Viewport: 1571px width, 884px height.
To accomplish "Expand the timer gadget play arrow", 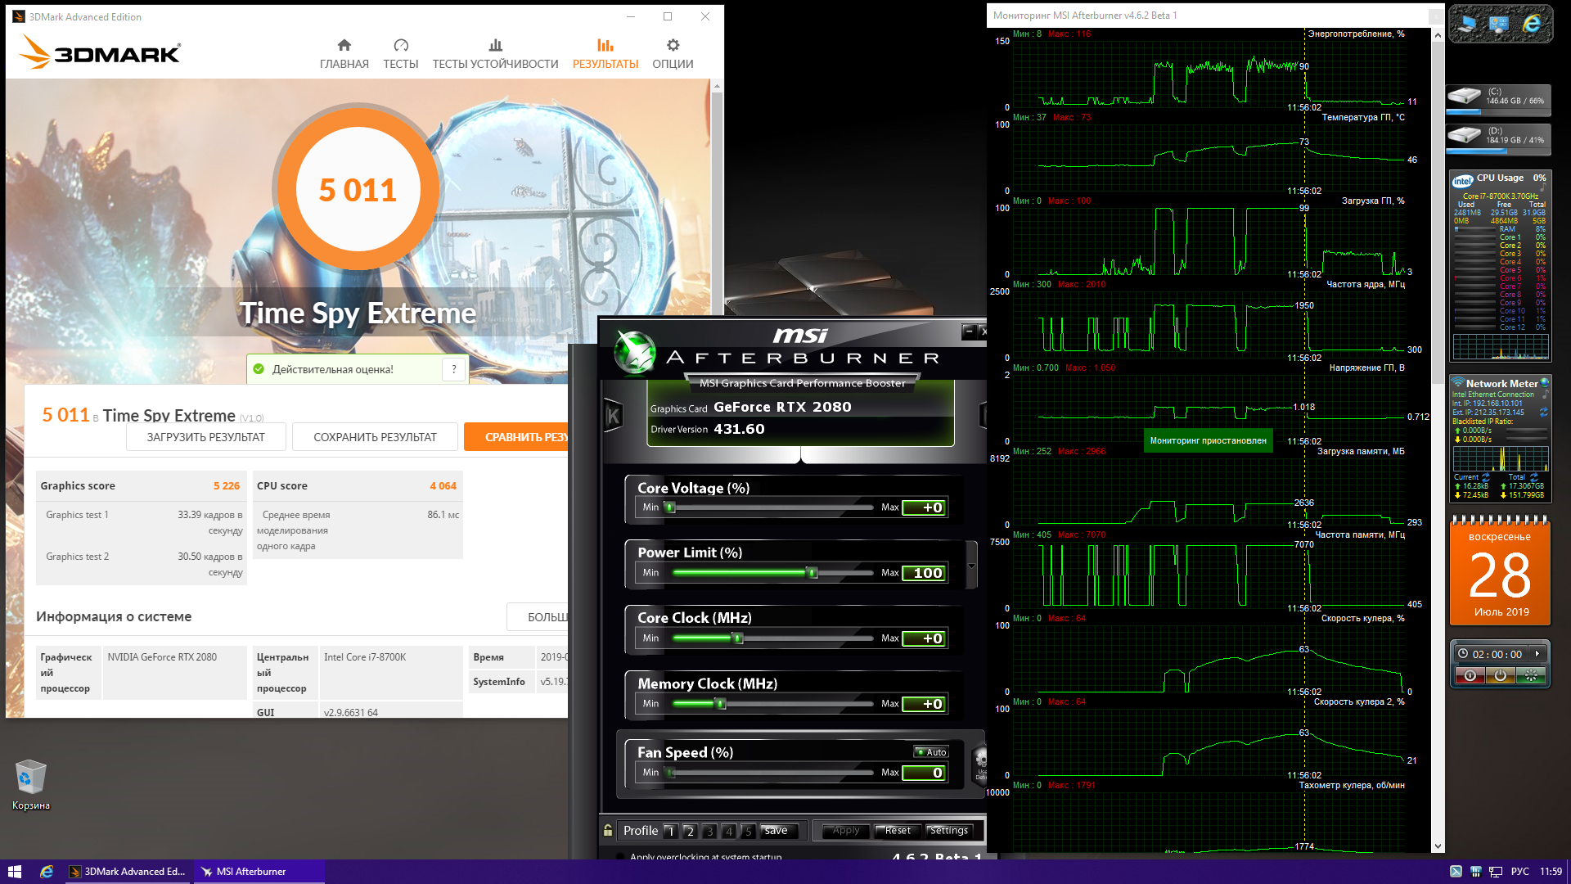I will click(x=1537, y=654).
